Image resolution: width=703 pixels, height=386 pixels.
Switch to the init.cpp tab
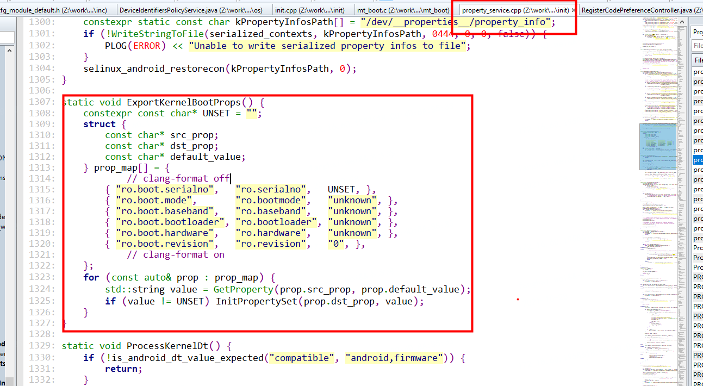click(309, 10)
